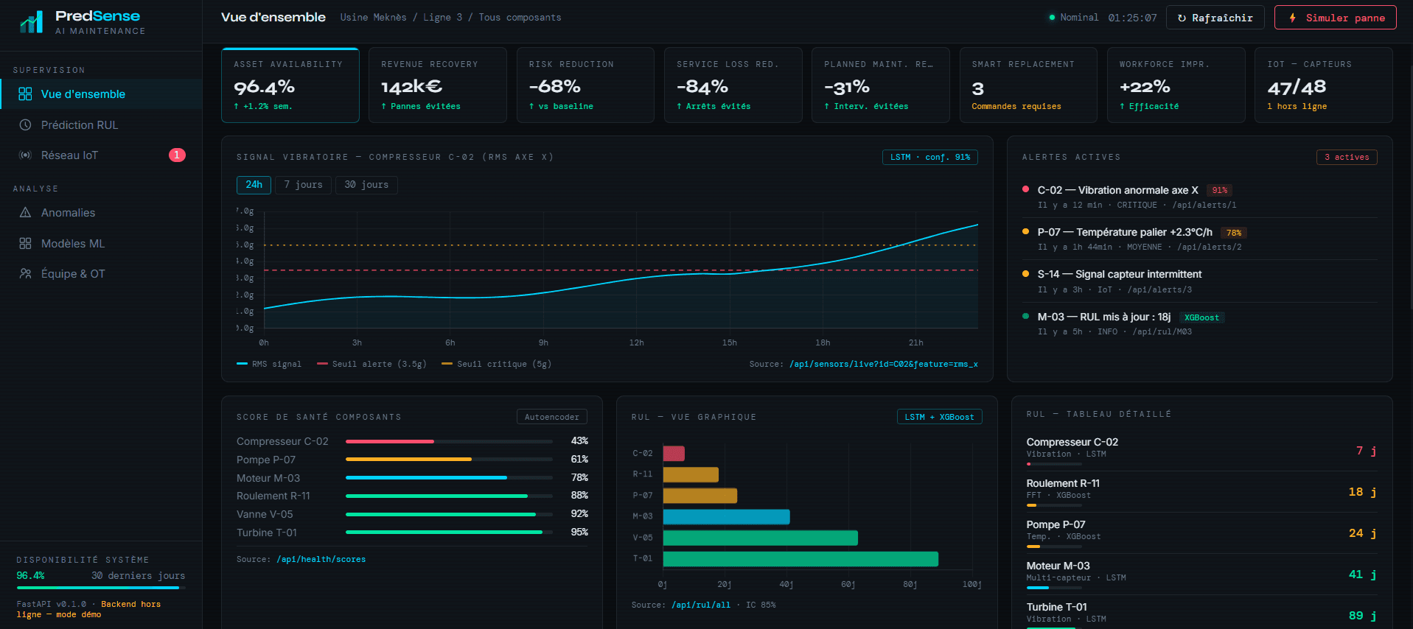
Task: Open Prédiction RUL in the sidebar
Action: pos(101,124)
